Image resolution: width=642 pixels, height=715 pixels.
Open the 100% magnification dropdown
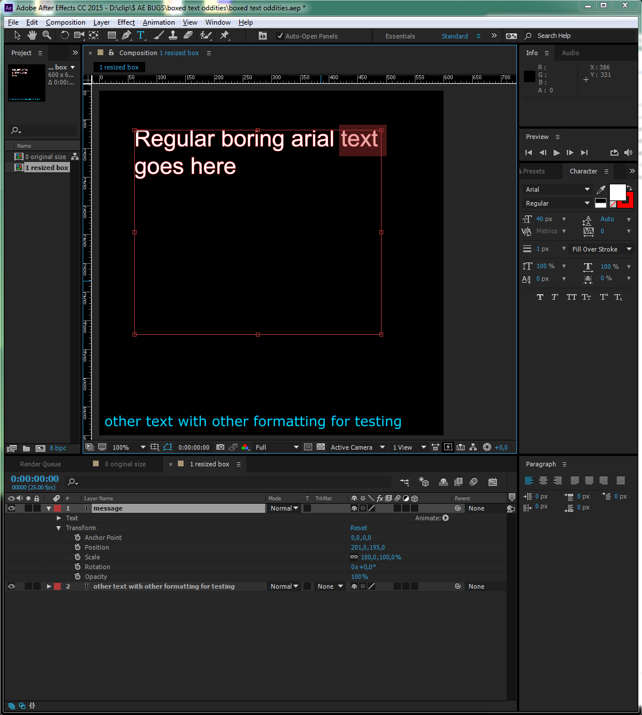point(129,447)
